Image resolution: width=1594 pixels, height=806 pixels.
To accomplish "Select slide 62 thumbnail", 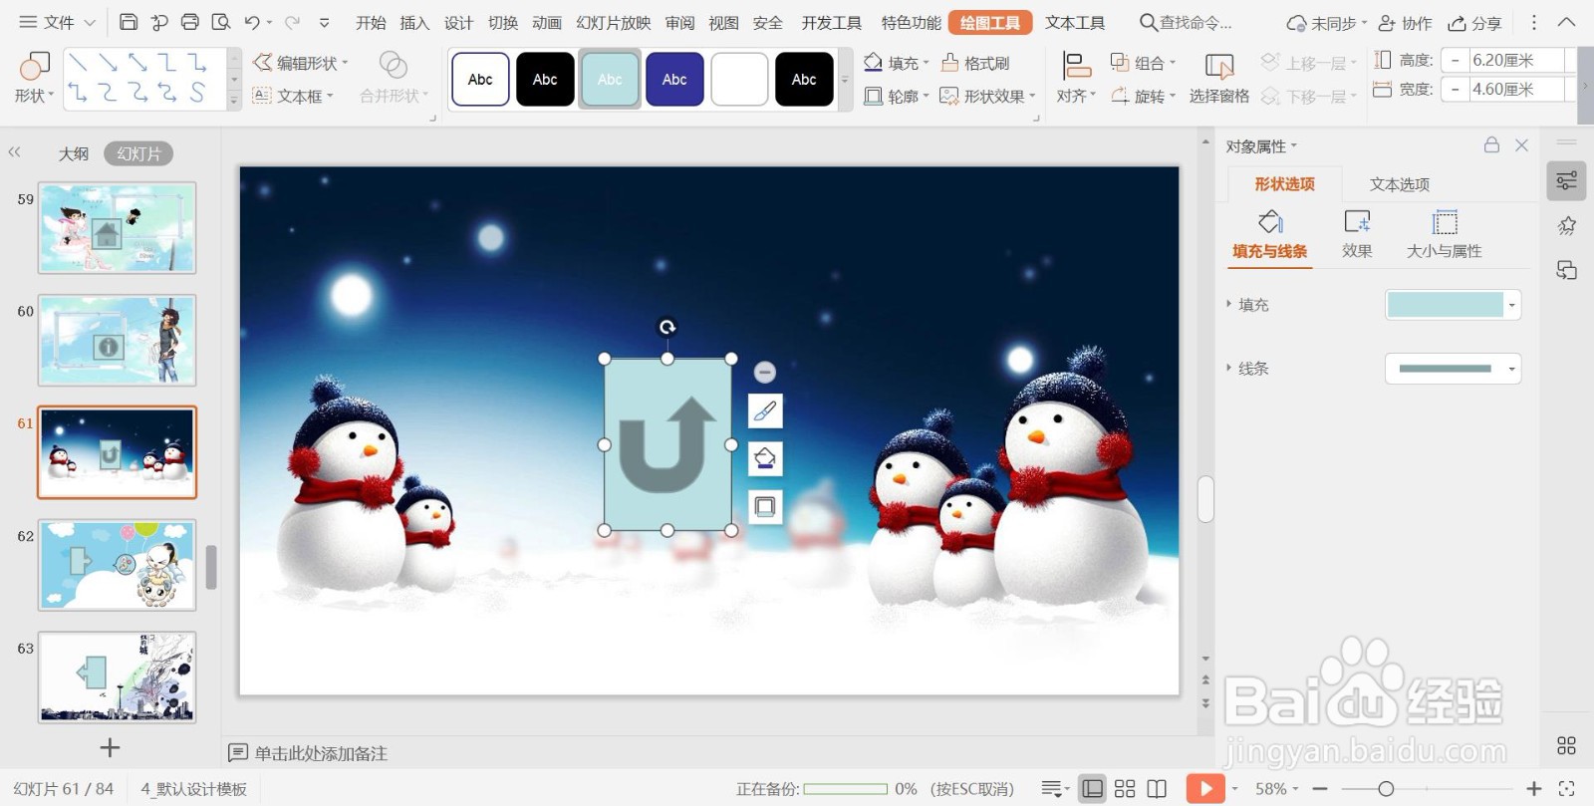I will [x=118, y=565].
